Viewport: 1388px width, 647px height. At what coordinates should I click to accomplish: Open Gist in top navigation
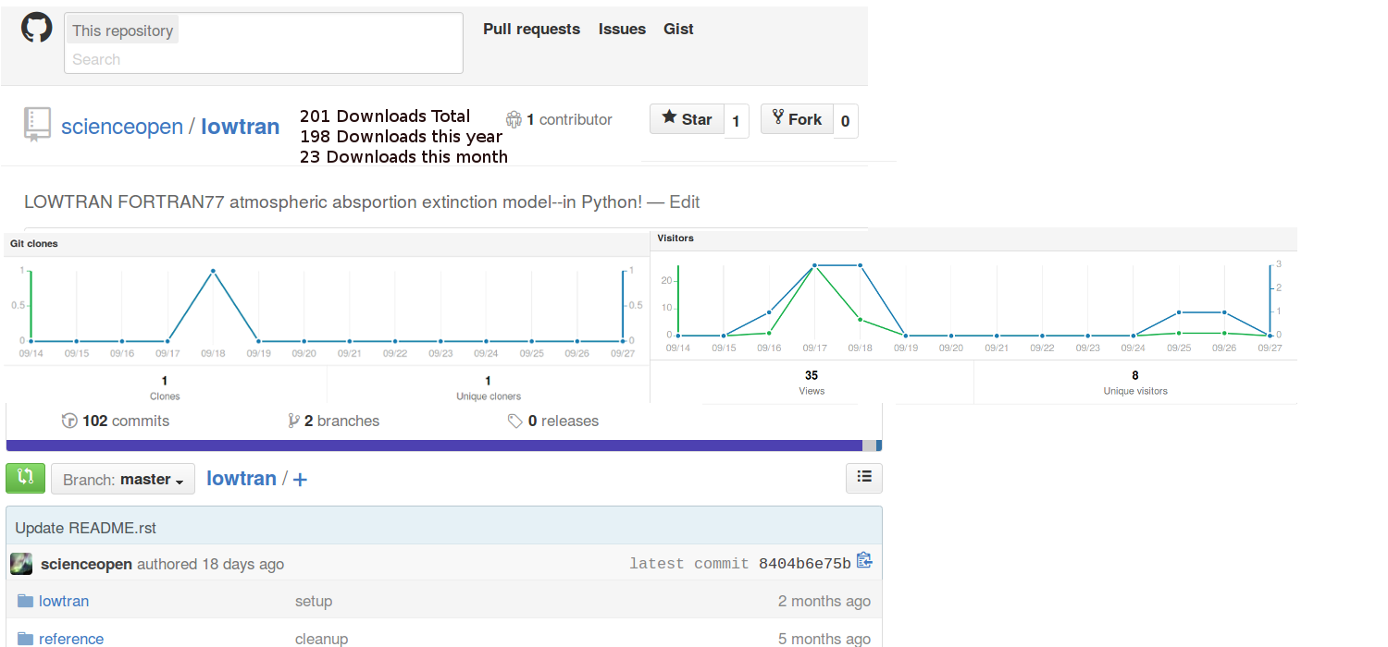pos(678,29)
